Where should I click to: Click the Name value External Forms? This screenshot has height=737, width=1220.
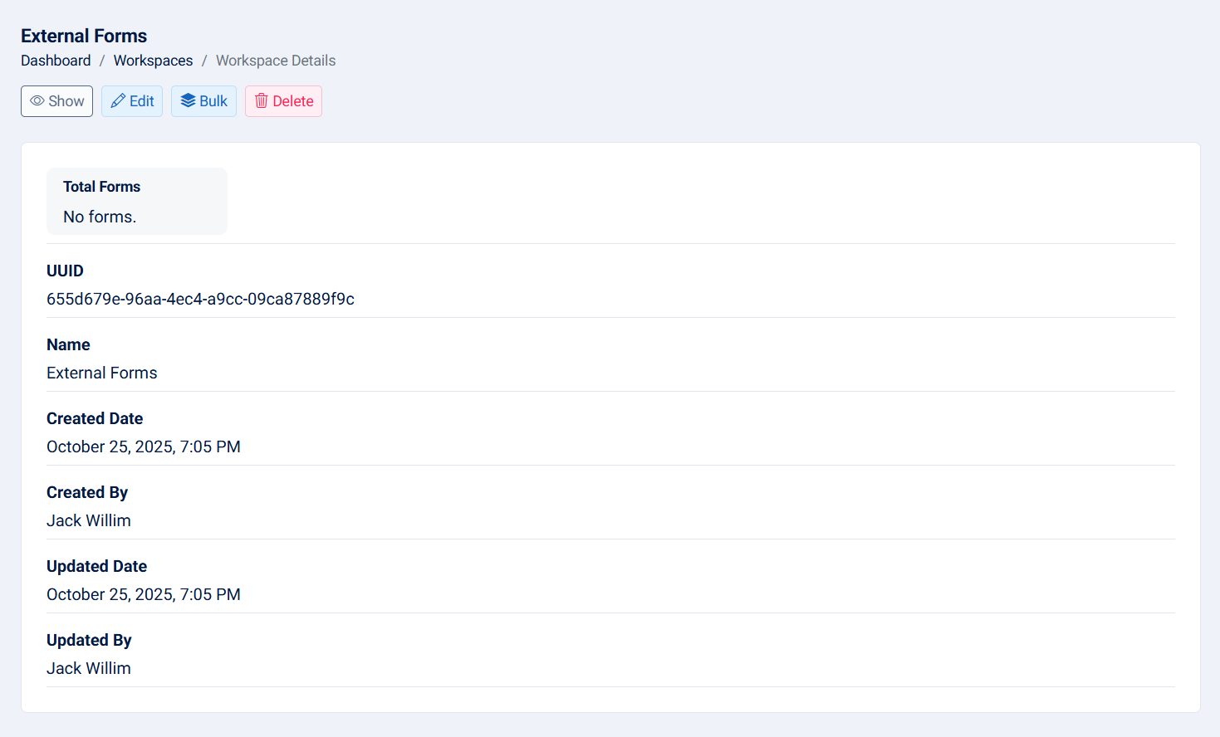click(102, 373)
